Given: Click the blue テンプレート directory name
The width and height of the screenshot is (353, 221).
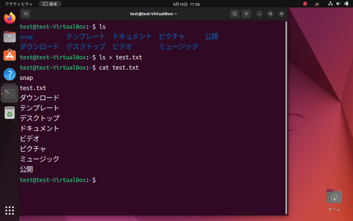Looking at the screenshot, I should (86, 37).
